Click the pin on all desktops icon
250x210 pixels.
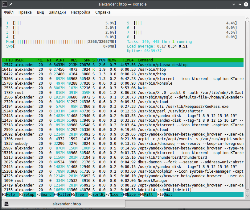11,4
